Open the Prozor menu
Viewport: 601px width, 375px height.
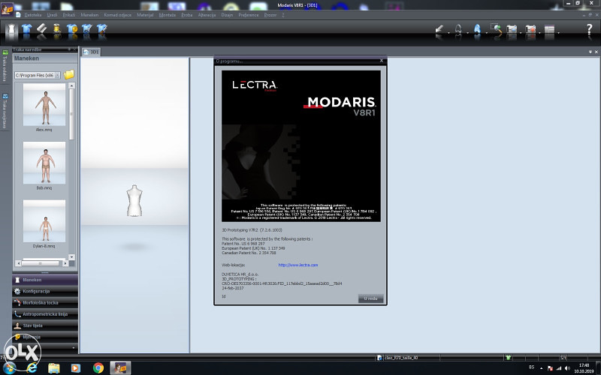[x=270, y=15]
